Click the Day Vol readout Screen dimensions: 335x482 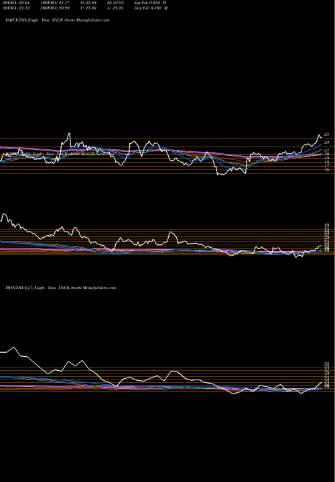pyautogui.click(x=151, y=8)
